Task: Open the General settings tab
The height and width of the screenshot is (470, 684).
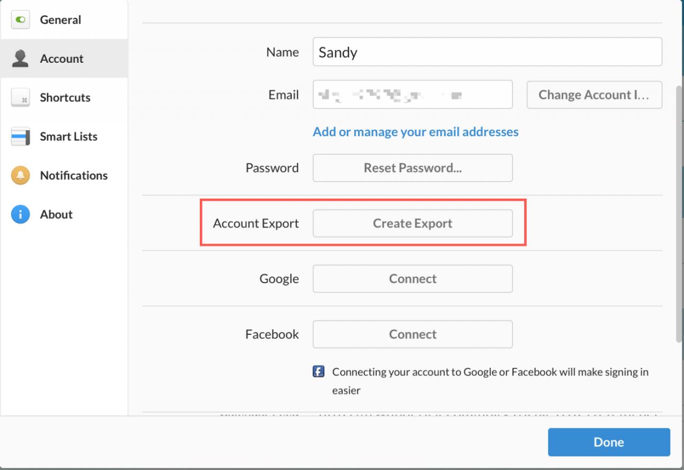Action: [64, 20]
